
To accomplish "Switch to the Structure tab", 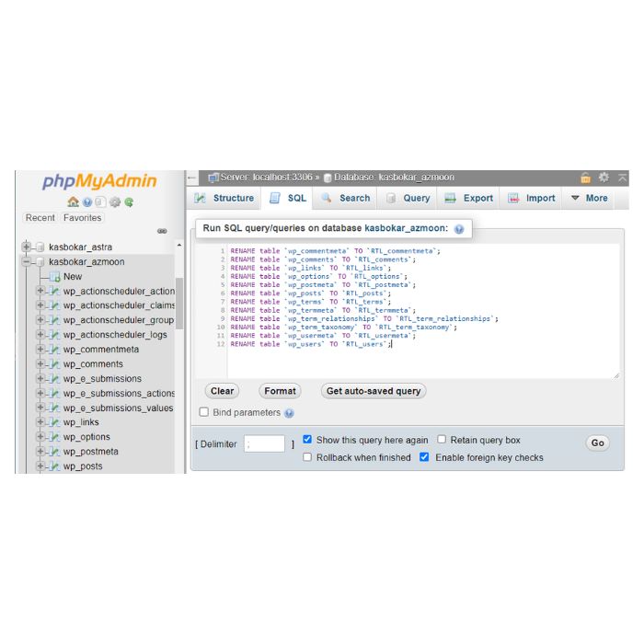I will click(224, 198).
